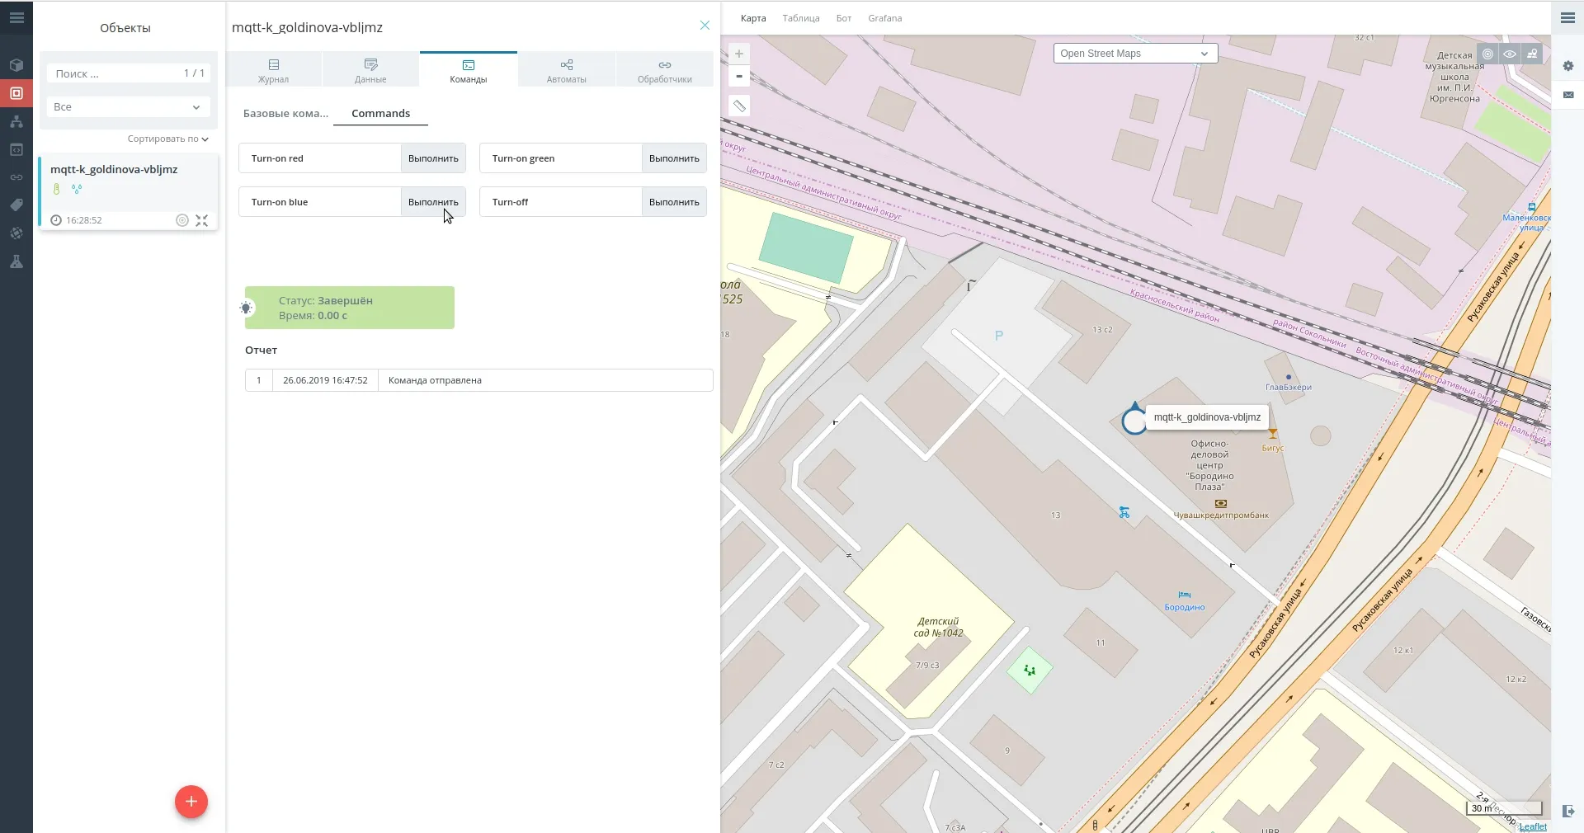Viewport: 1584px width, 833px height.
Task: Click the Поиск search field
Action: (115, 73)
